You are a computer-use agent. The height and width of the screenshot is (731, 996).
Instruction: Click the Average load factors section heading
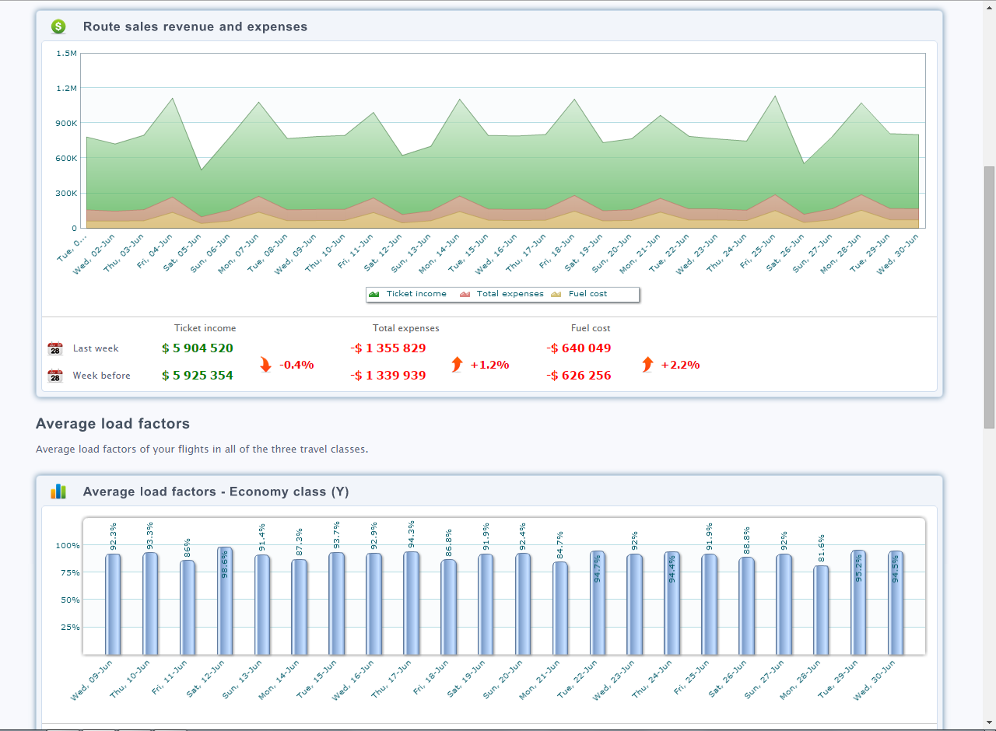[x=113, y=424]
